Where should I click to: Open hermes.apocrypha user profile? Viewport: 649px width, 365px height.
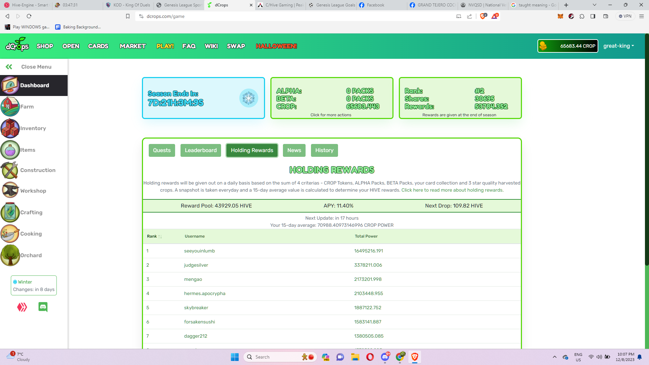click(205, 293)
